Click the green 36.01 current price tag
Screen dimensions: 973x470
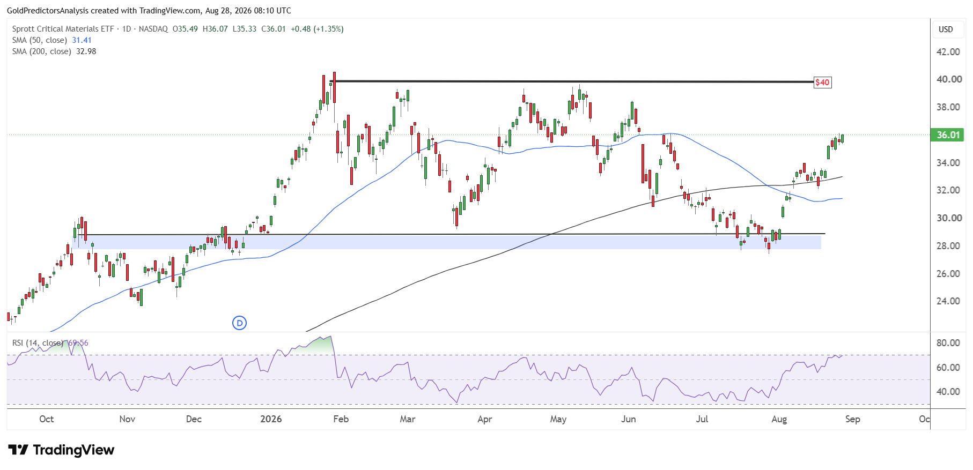click(x=948, y=135)
